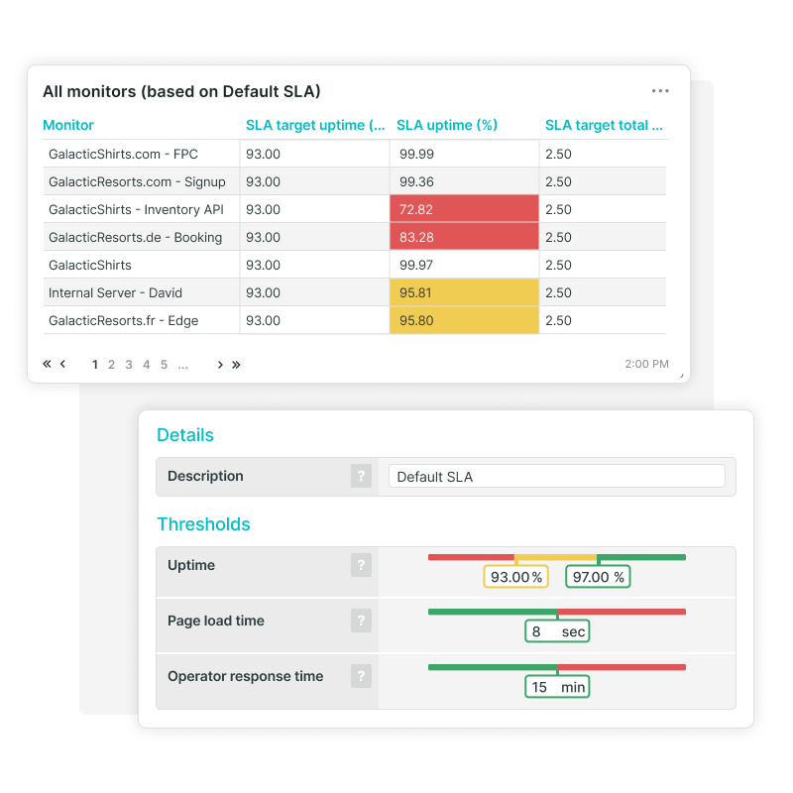This screenshot has width=793, height=793.
Task: Open help icon beside Page load time
Action: (x=361, y=621)
